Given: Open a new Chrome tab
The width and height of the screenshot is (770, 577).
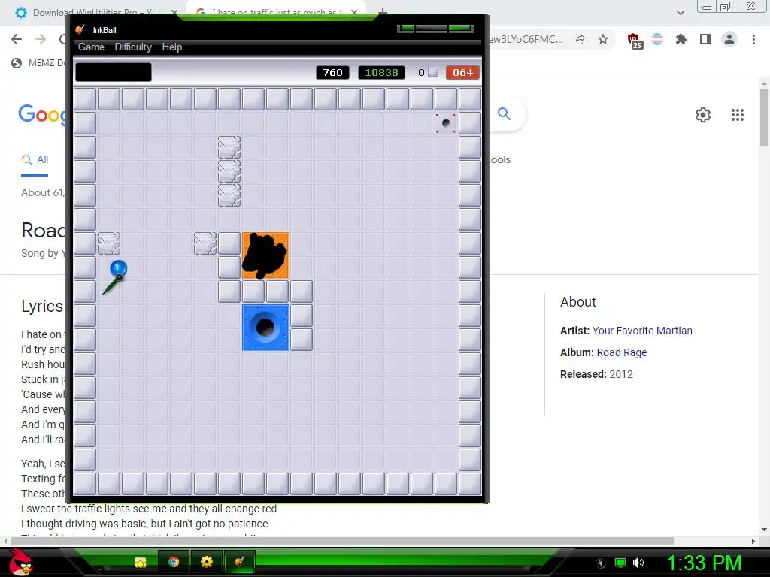Looking at the screenshot, I should click(x=383, y=11).
